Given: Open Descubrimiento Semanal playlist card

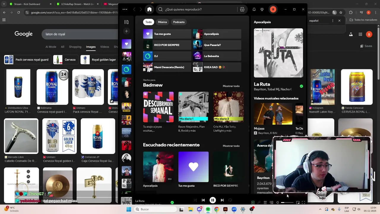Looking at the screenshot, I should (x=158, y=112).
